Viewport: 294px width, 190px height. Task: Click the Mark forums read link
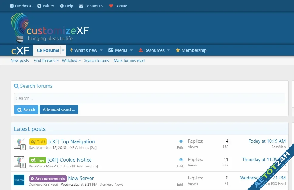[129, 60]
